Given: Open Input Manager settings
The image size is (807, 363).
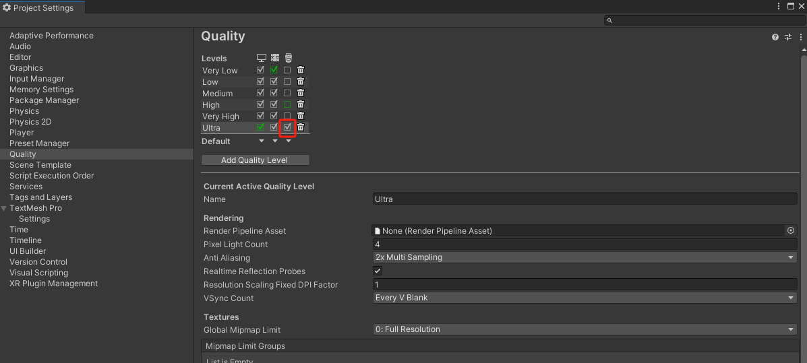Looking at the screenshot, I should [36, 79].
